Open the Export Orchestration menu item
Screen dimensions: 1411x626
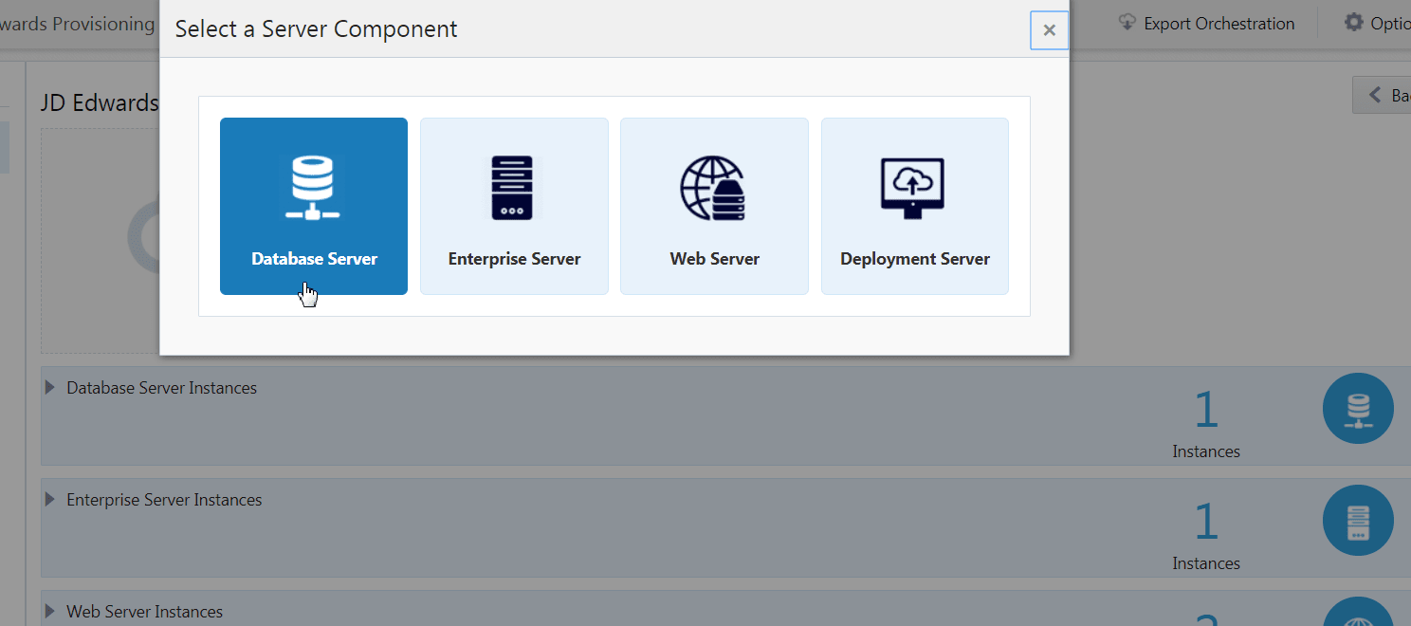(x=1209, y=23)
